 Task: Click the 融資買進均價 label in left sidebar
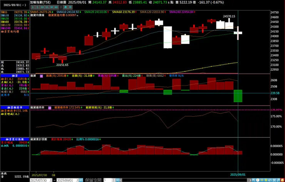[10, 32]
